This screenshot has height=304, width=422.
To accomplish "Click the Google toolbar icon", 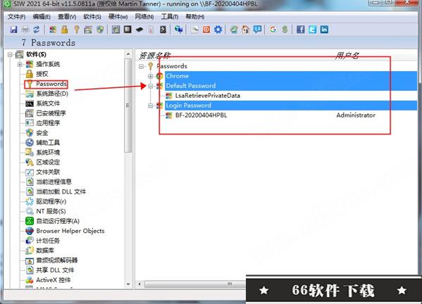I will coord(273,30).
